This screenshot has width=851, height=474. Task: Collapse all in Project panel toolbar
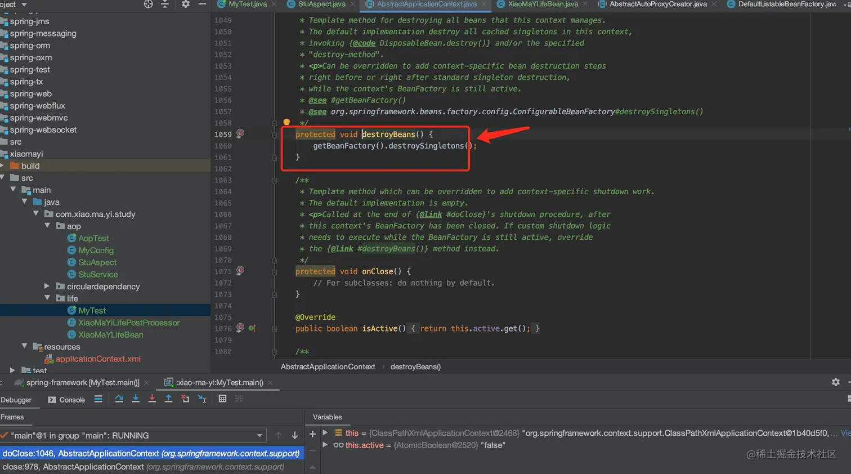[165, 4]
